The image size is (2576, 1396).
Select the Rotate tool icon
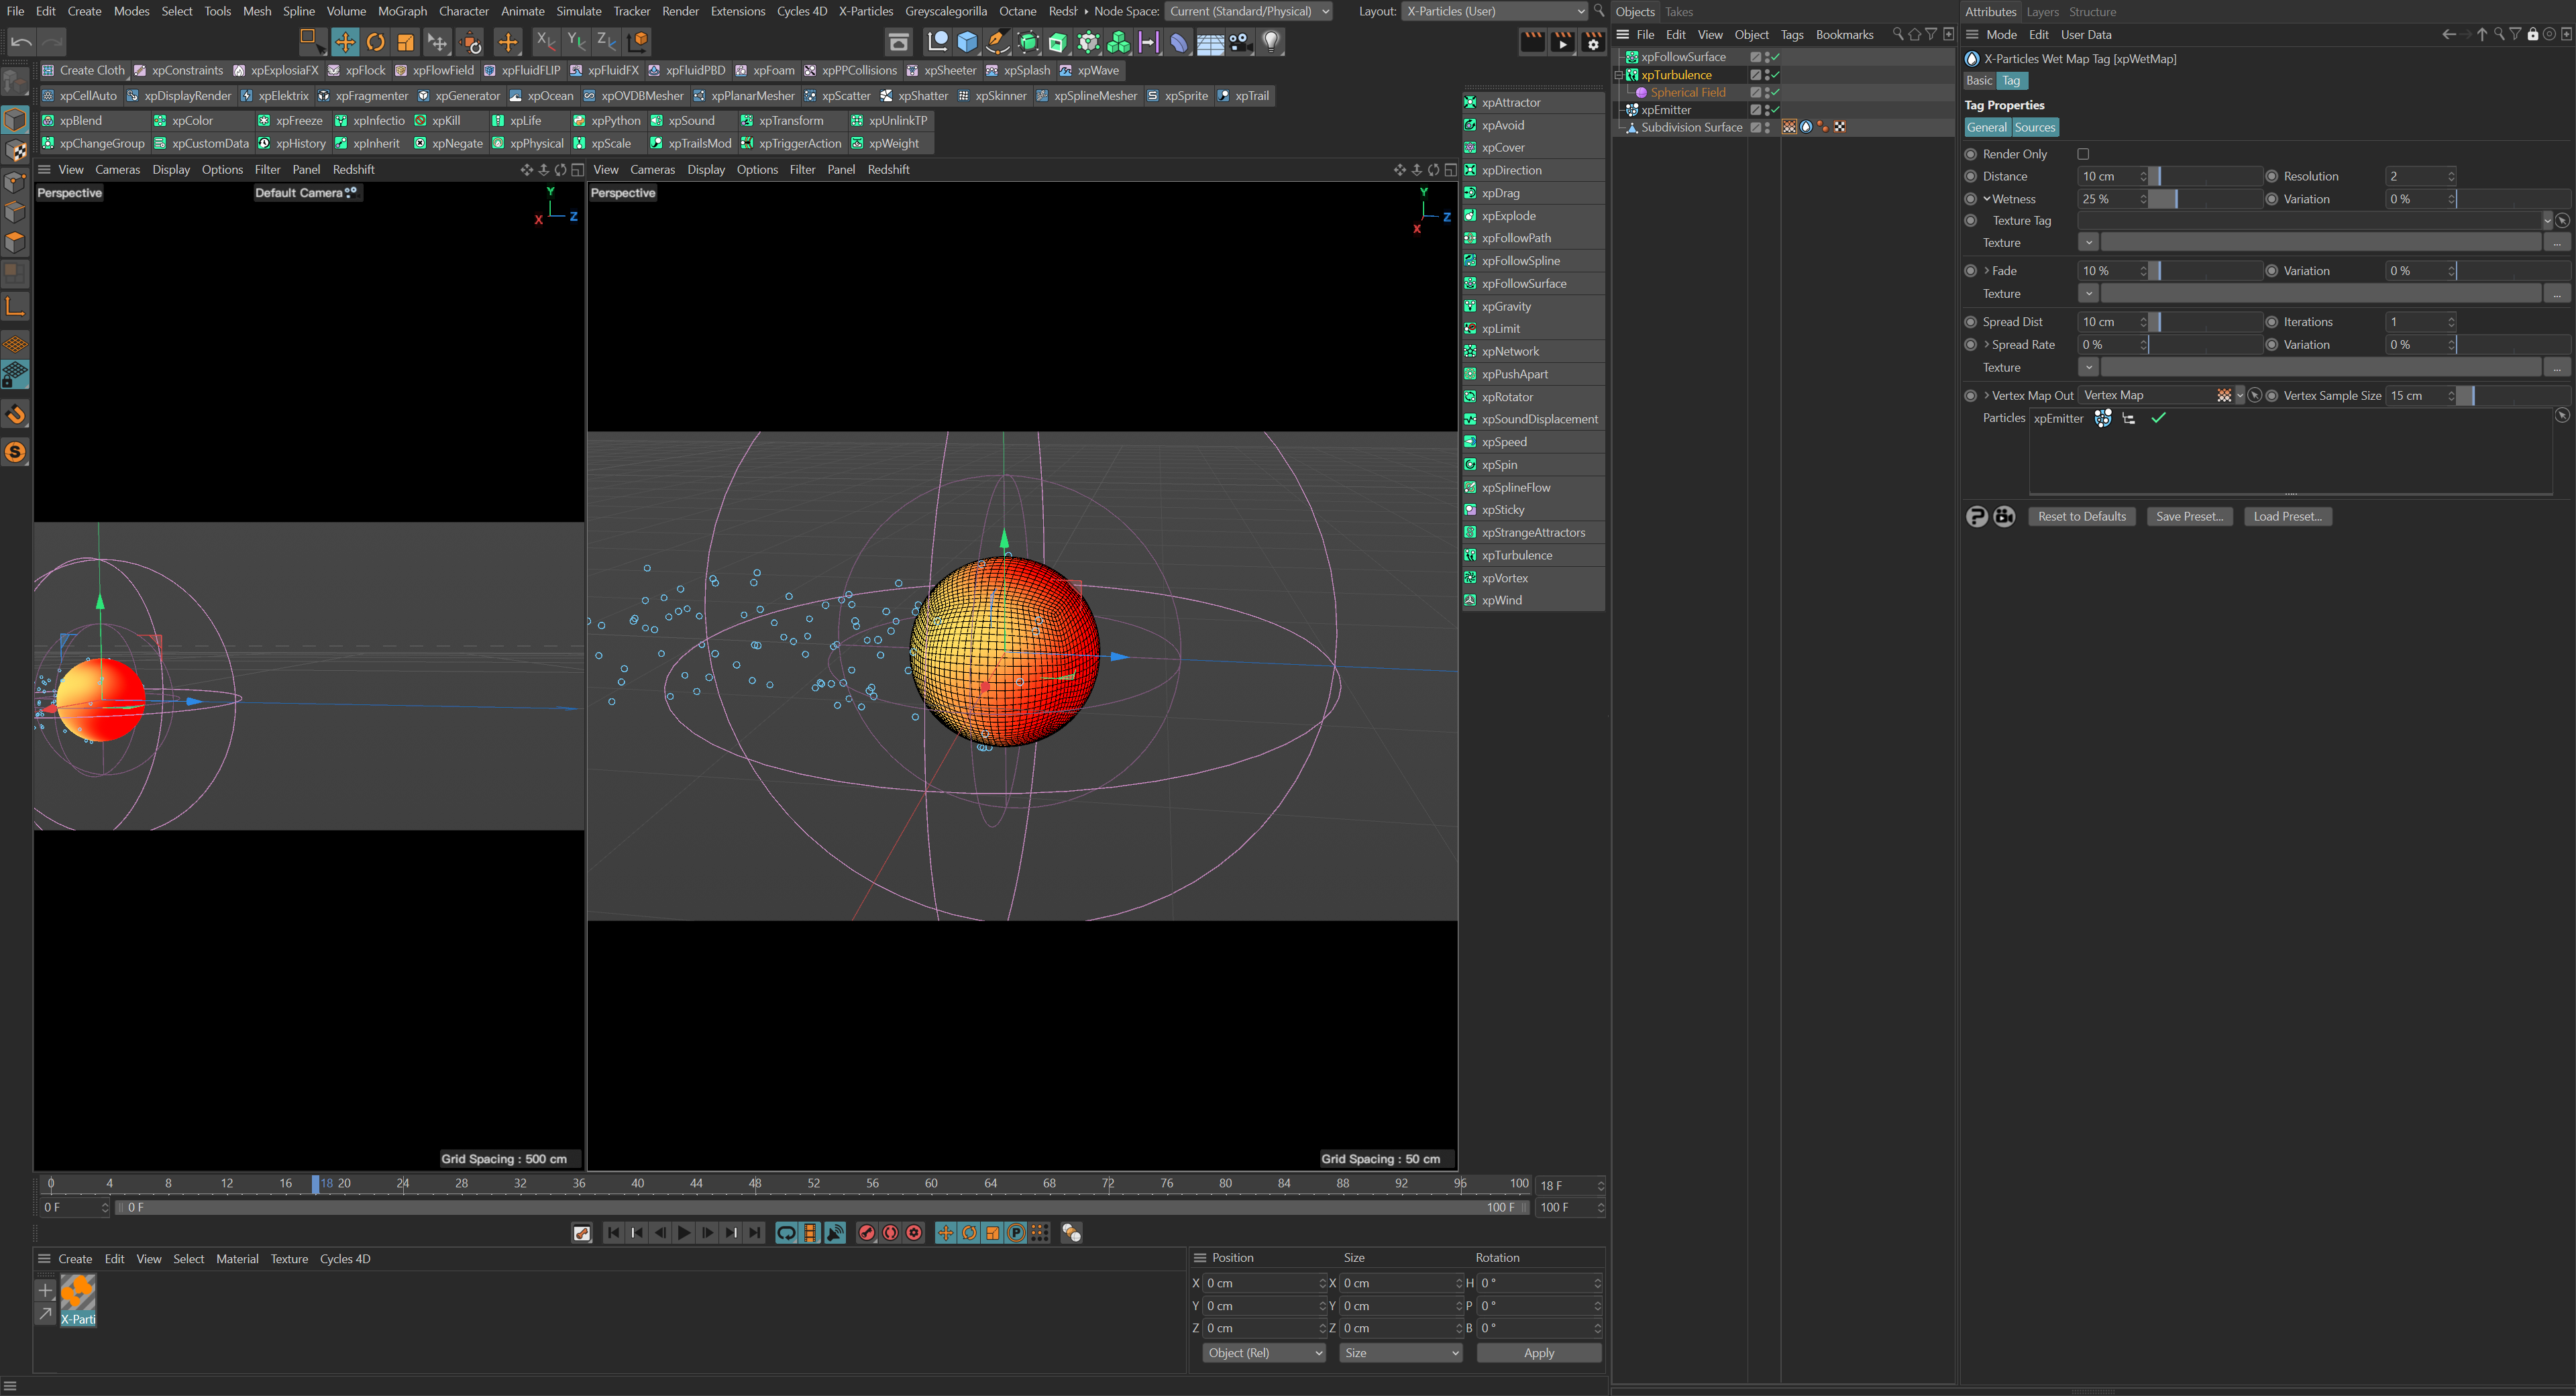[x=375, y=42]
